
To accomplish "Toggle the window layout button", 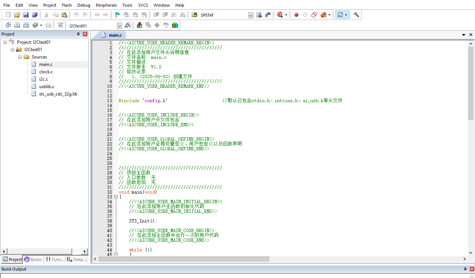I will click(x=340, y=15).
